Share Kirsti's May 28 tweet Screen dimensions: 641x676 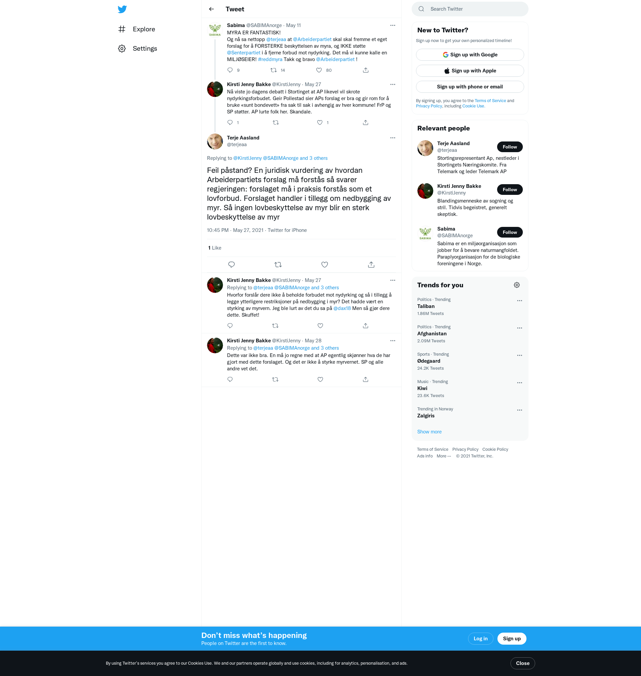tap(366, 379)
